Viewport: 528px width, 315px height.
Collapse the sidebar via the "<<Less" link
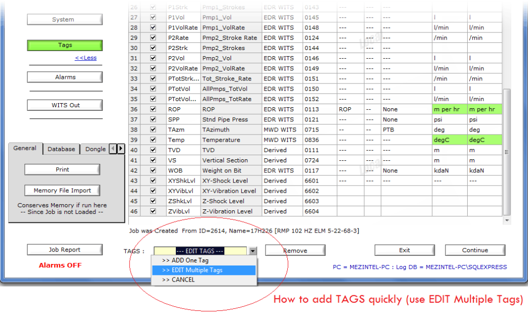coord(86,58)
